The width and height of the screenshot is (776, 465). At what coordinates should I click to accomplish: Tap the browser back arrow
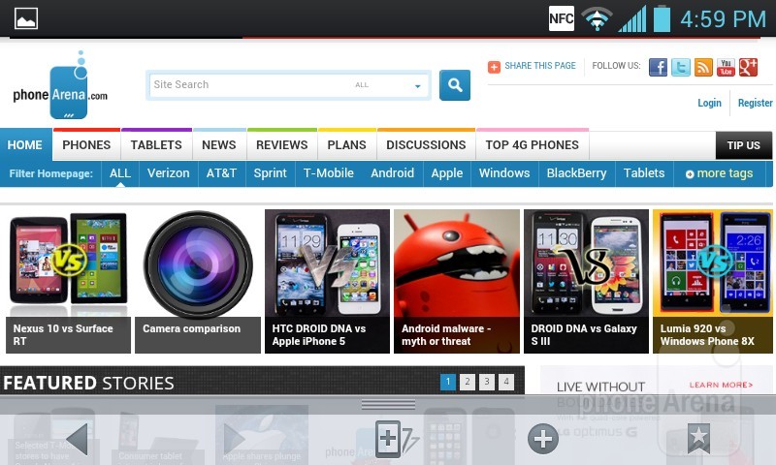click(78, 439)
